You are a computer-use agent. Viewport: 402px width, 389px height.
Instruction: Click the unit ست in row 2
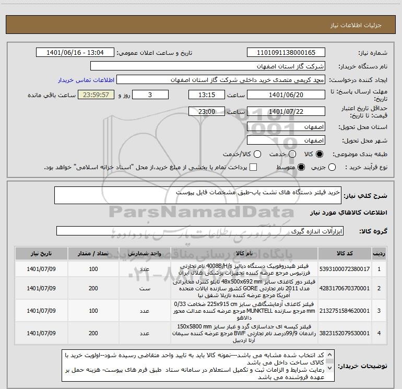145,288
